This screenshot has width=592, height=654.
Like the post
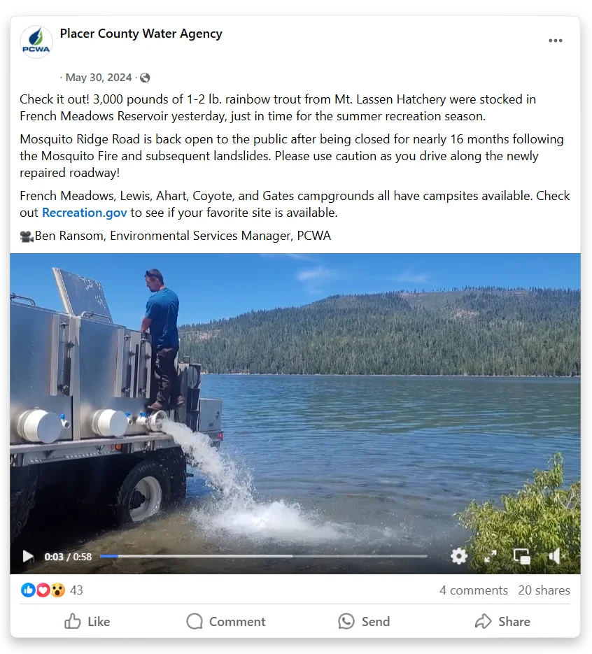click(87, 621)
